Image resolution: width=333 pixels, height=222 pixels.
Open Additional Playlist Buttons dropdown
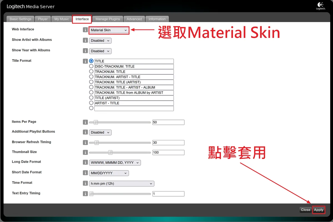100,132
